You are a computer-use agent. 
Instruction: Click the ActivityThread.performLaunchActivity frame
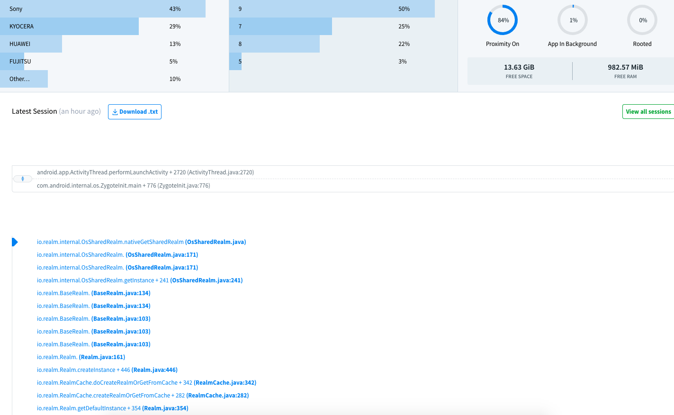pos(145,172)
